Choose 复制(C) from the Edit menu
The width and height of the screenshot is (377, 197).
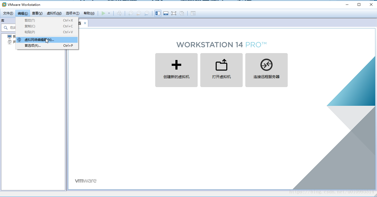point(47,26)
